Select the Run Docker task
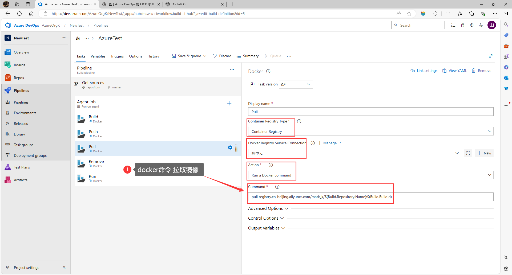512x275 pixels. point(158,178)
